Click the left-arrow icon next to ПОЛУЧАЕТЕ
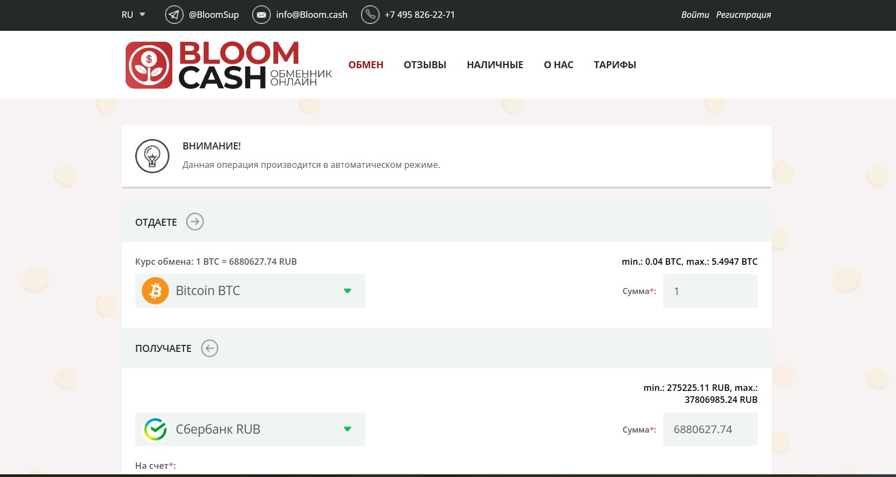Screen dimensions: 896x477 210,348
